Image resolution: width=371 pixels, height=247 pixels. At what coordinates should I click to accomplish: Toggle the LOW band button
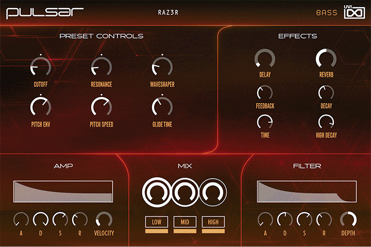point(157,222)
